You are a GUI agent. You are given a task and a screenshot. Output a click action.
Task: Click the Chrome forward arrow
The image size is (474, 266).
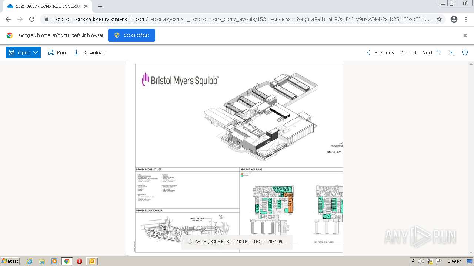[20, 19]
